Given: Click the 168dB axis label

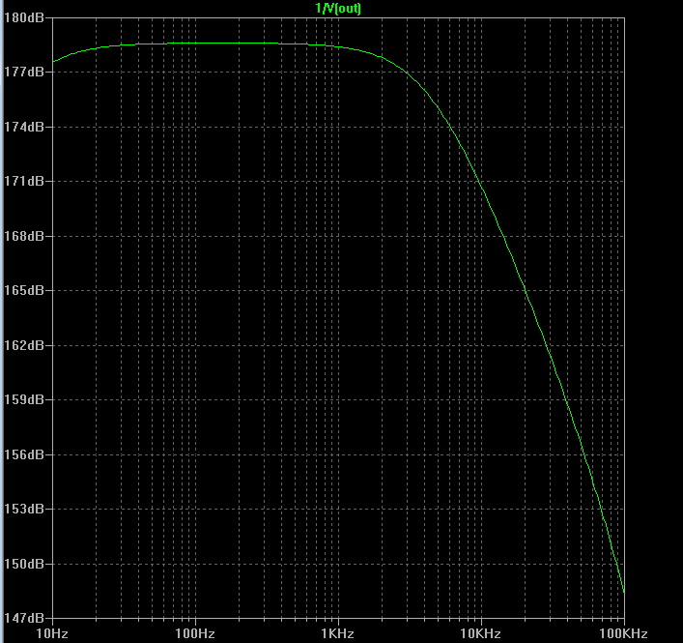Looking at the screenshot, I should 24,236.
